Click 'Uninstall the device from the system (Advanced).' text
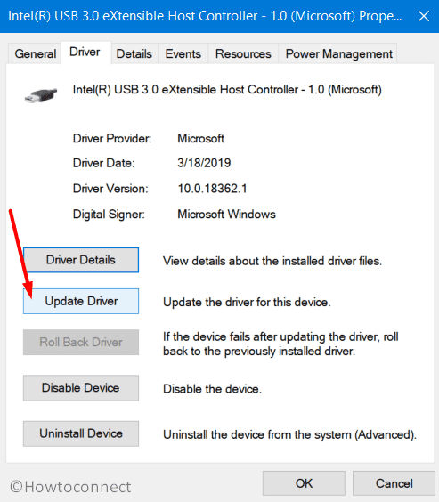The width and height of the screenshot is (439, 502). click(x=289, y=434)
